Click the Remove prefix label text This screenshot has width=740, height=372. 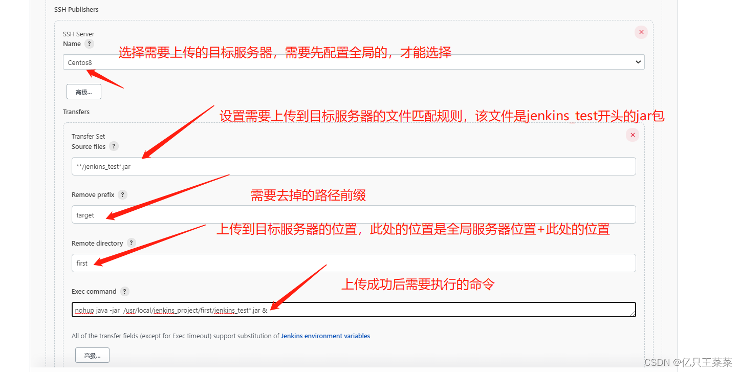tap(93, 195)
